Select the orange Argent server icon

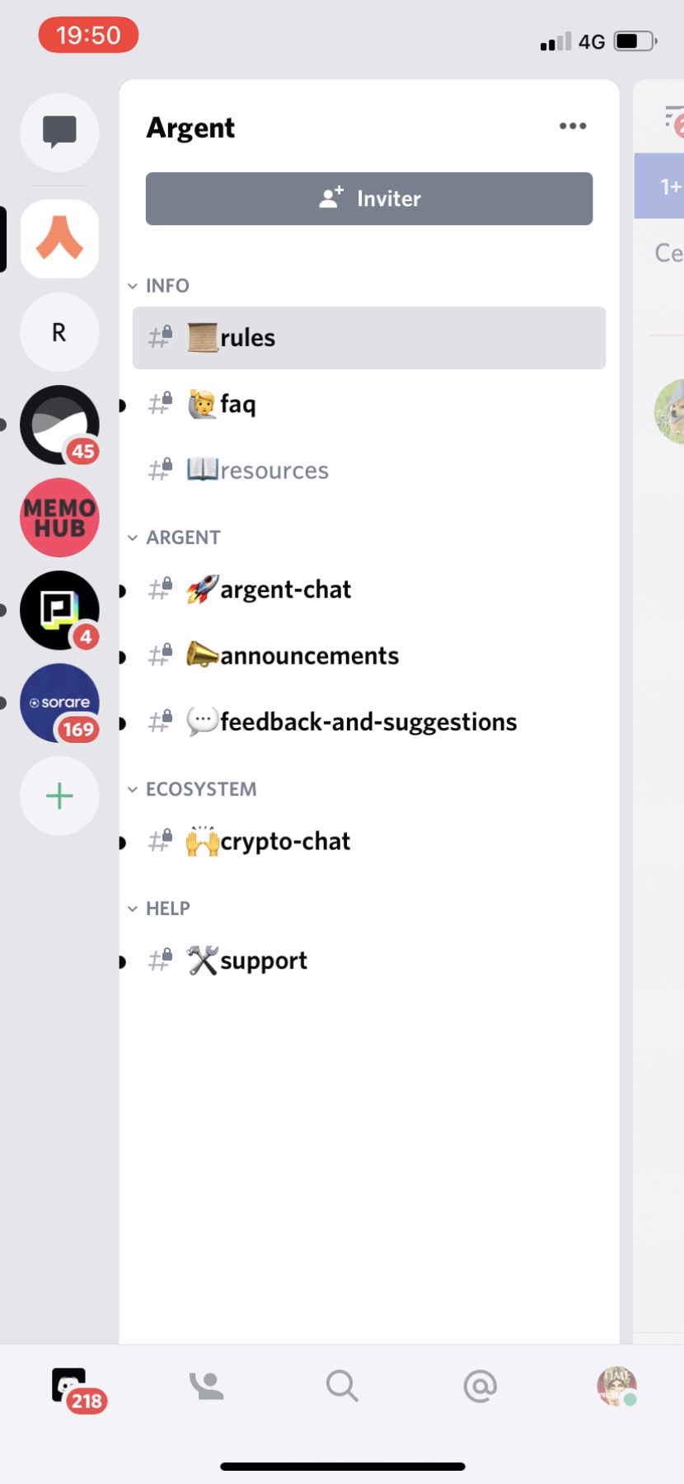click(59, 239)
